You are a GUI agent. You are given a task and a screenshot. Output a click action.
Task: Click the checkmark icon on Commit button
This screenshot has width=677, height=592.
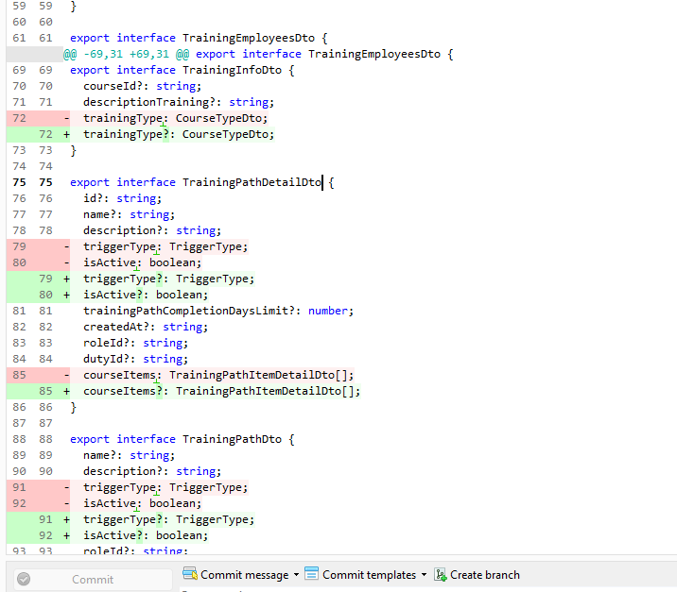pyautogui.click(x=25, y=580)
